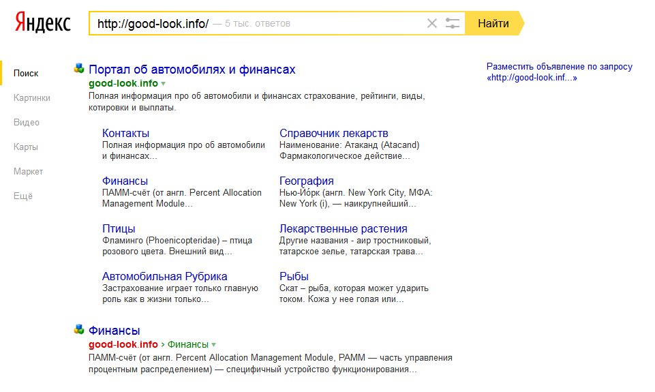Click Разместить объявление по запросу link
655x392 pixels.
(x=560, y=72)
